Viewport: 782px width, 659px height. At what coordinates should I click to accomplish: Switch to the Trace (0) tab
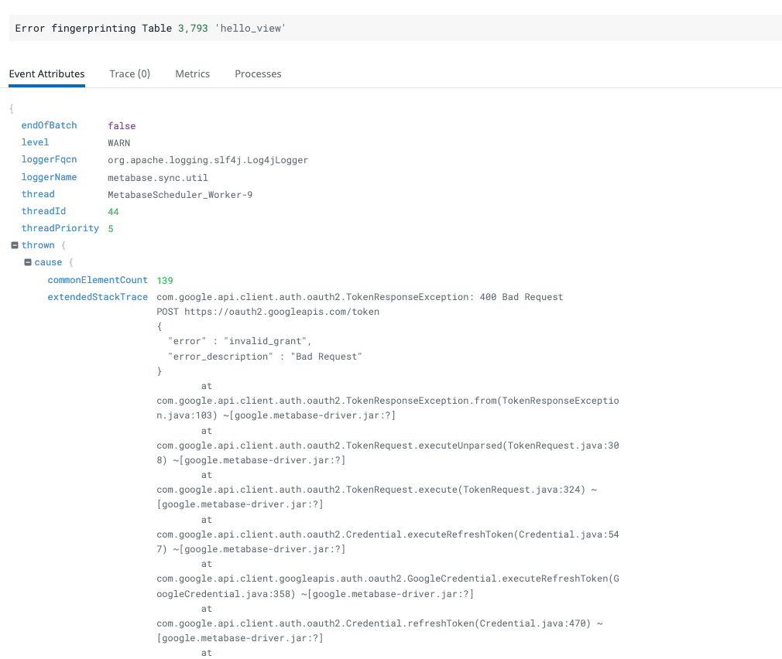click(130, 73)
